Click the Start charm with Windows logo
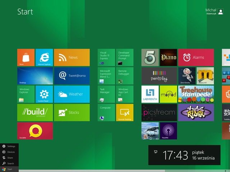This screenshot has width=230, height=172. pyautogui.click(x=9, y=169)
